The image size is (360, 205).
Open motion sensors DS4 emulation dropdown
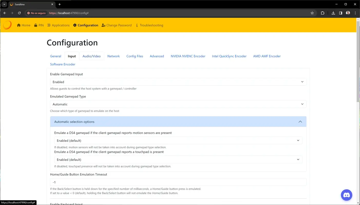pos(178,141)
